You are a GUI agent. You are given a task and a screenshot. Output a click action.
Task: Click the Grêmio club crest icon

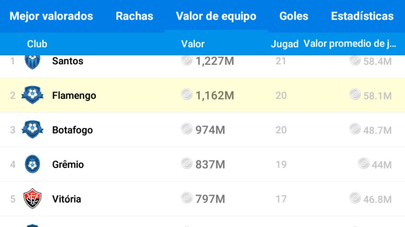pyautogui.click(x=33, y=164)
